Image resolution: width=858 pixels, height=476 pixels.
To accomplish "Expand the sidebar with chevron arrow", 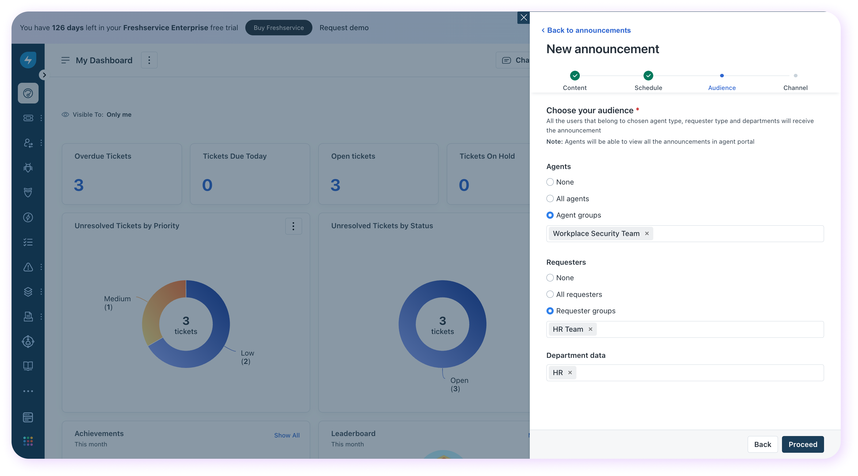I will click(x=44, y=75).
